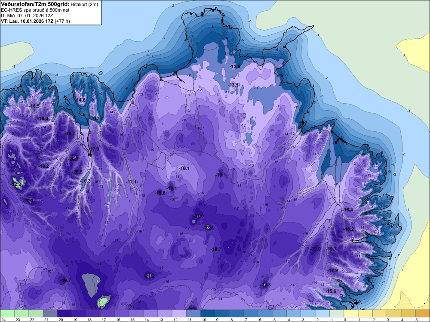Select the -12.1 temperature value
The image size is (430, 322).
click(131, 182)
